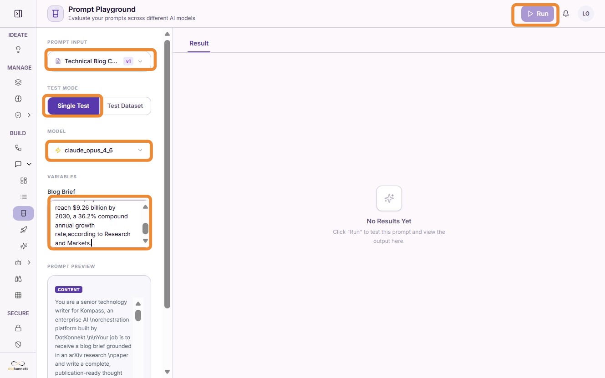
Task: Click the Blog Brief scrollbar thumb
Action: coord(146,228)
